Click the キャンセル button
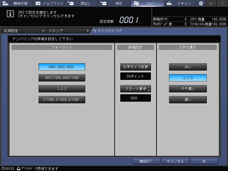228x171 pixels. click(x=175, y=161)
